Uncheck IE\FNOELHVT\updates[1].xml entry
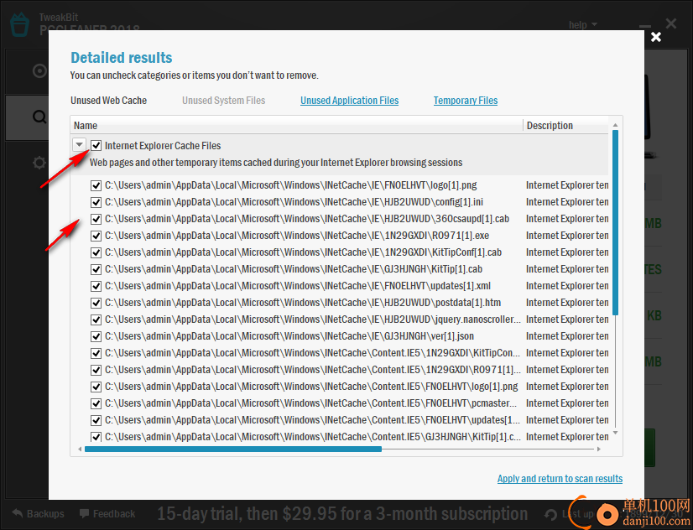This screenshot has width=693, height=530. [x=96, y=286]
